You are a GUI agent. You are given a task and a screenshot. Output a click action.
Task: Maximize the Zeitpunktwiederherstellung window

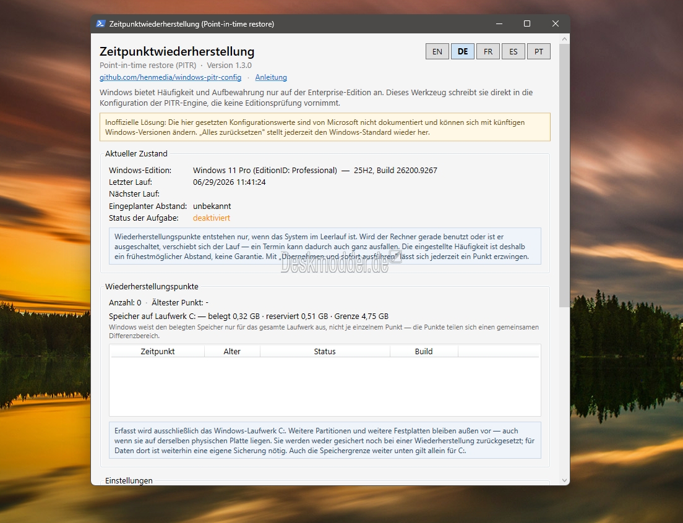(527, 23)
